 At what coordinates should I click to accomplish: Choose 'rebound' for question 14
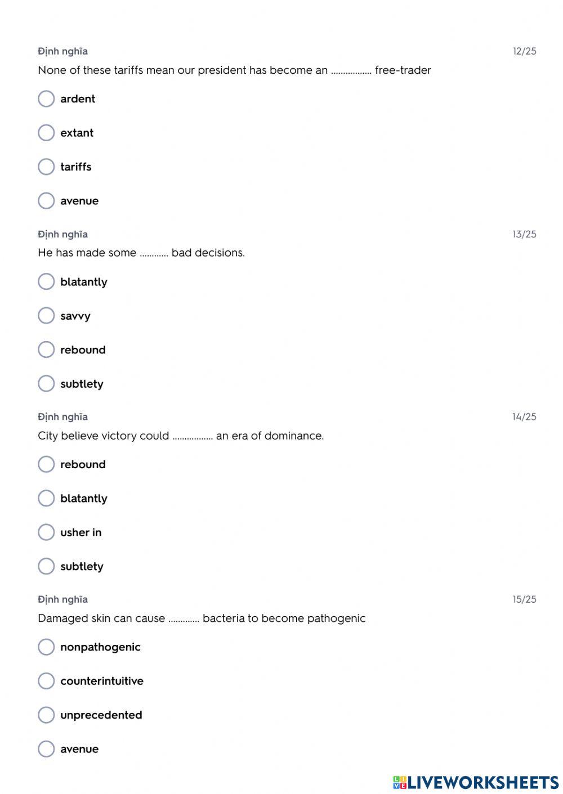46,464
